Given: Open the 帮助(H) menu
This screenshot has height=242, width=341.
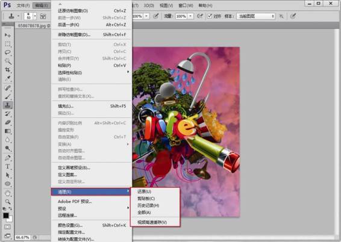Looking at the screenshot, I should click(205, 5).
